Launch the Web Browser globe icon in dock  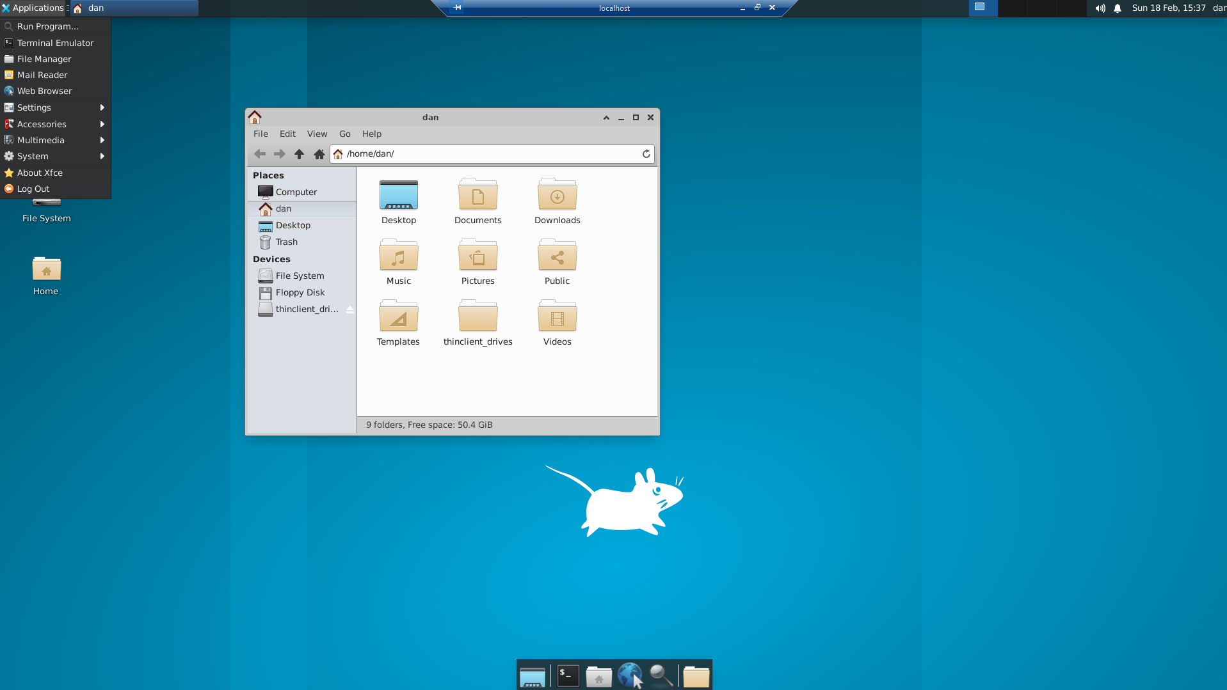point(631,675)
